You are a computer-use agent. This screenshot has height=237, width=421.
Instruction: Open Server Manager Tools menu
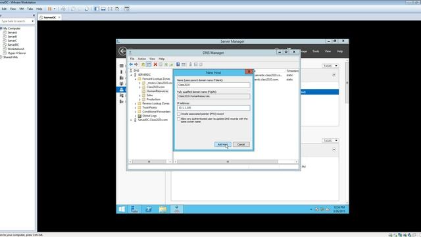click(x=316, y=51)
